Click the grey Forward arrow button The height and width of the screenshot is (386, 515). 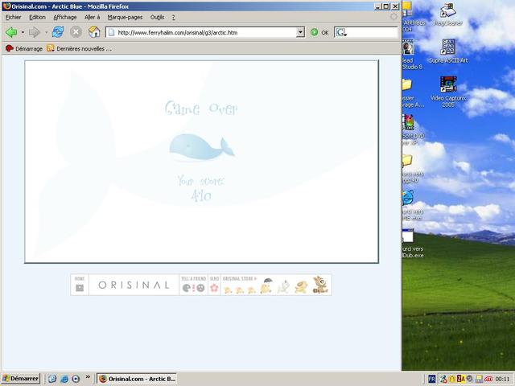tap(34, 32)
